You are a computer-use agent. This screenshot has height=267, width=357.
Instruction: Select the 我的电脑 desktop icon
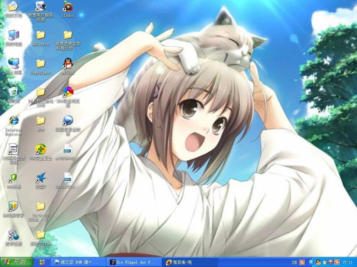tap(13, 38)
